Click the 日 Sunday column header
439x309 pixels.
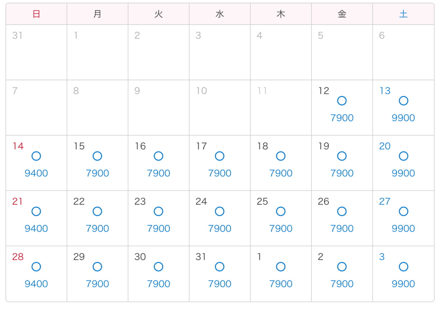[36, 14]
